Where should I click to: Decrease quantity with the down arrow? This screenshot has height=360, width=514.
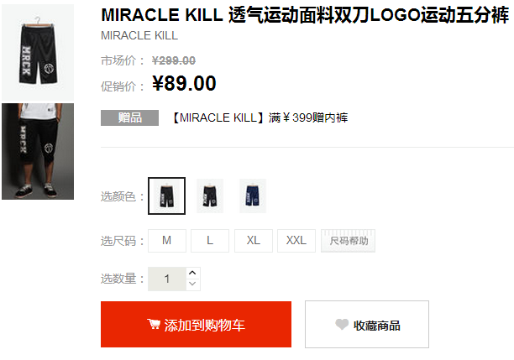tap(193, 284)
